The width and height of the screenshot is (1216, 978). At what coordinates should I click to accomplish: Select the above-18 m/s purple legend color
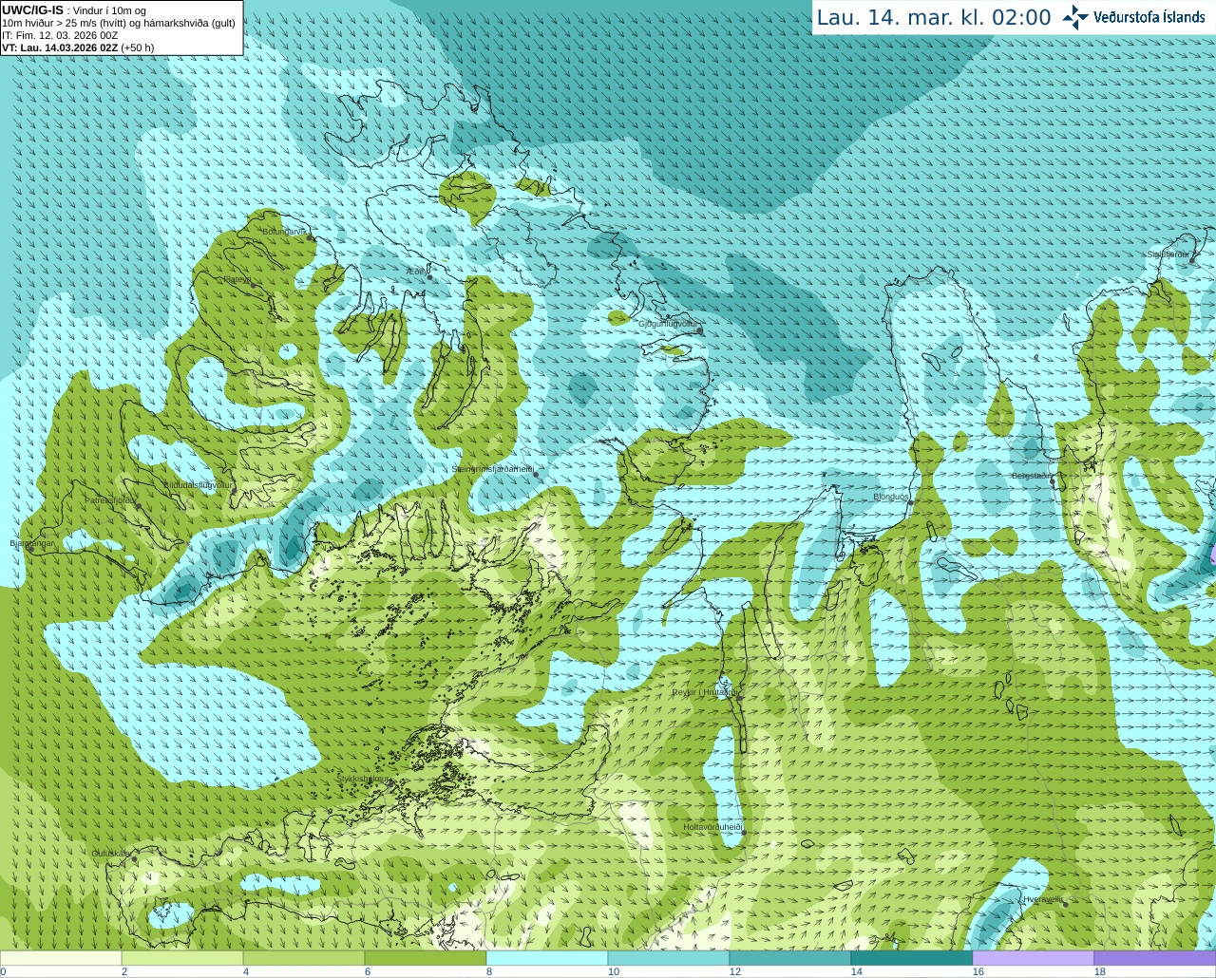[1155, 958]
